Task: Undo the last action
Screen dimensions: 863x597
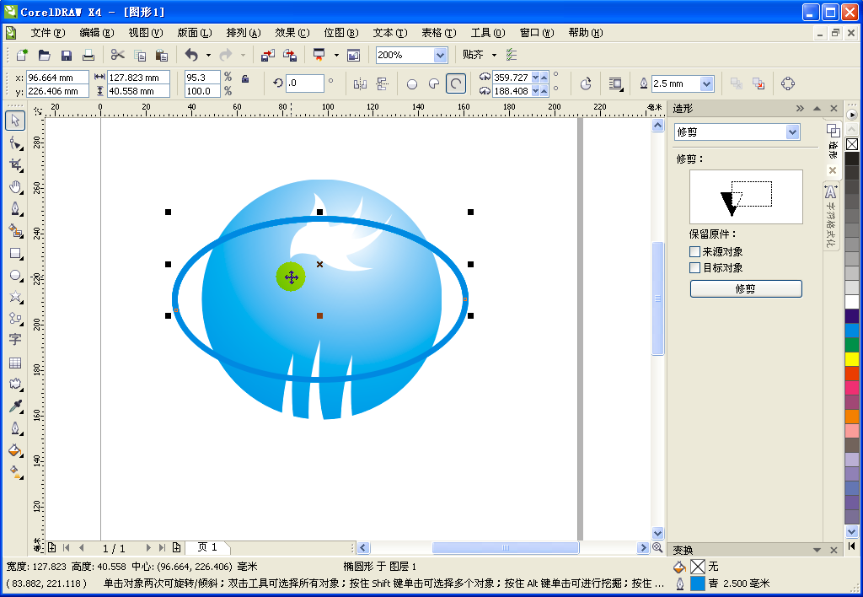Action: [191, 55]
